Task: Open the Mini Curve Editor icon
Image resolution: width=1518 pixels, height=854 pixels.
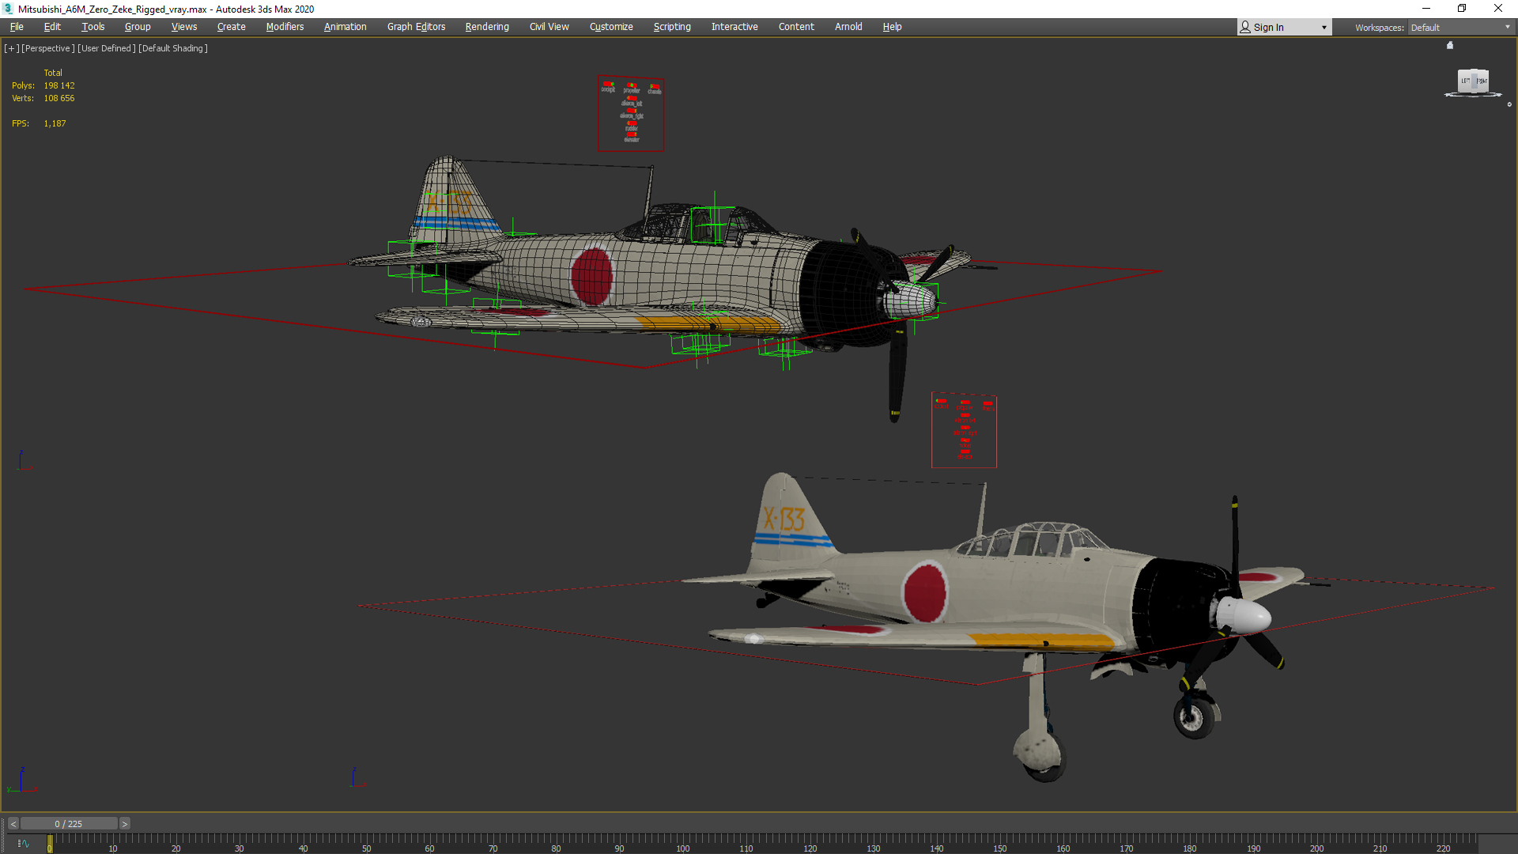Action: (23, 844)
